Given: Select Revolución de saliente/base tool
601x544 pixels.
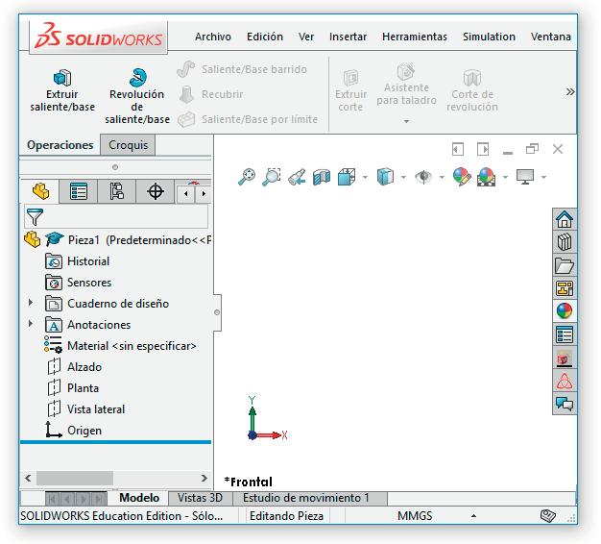Looking at the screenshot, I should 137,96.
